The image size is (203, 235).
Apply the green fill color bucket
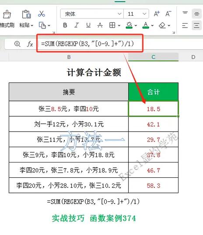pyautogui.click(x=129, y=25)
